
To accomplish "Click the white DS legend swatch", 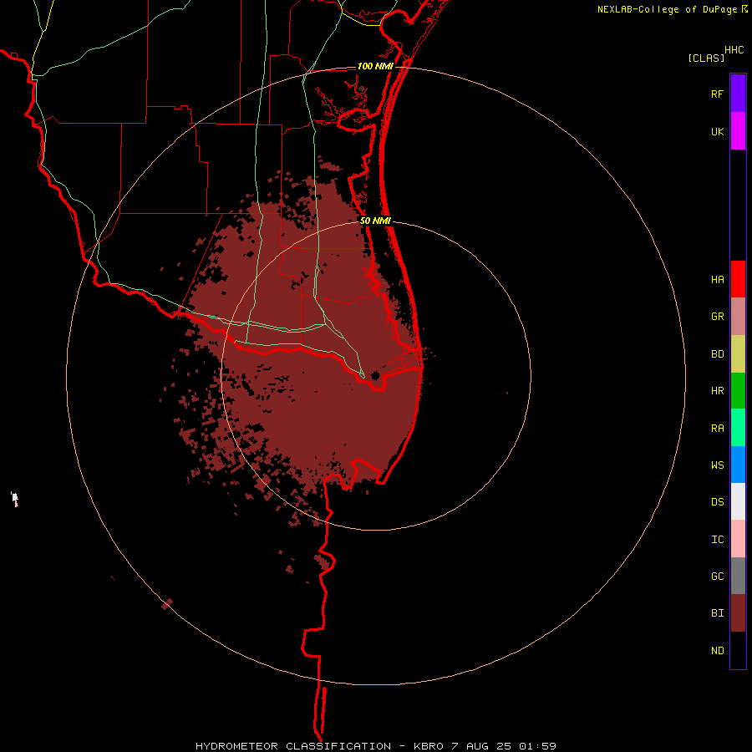I will point(738,501).
